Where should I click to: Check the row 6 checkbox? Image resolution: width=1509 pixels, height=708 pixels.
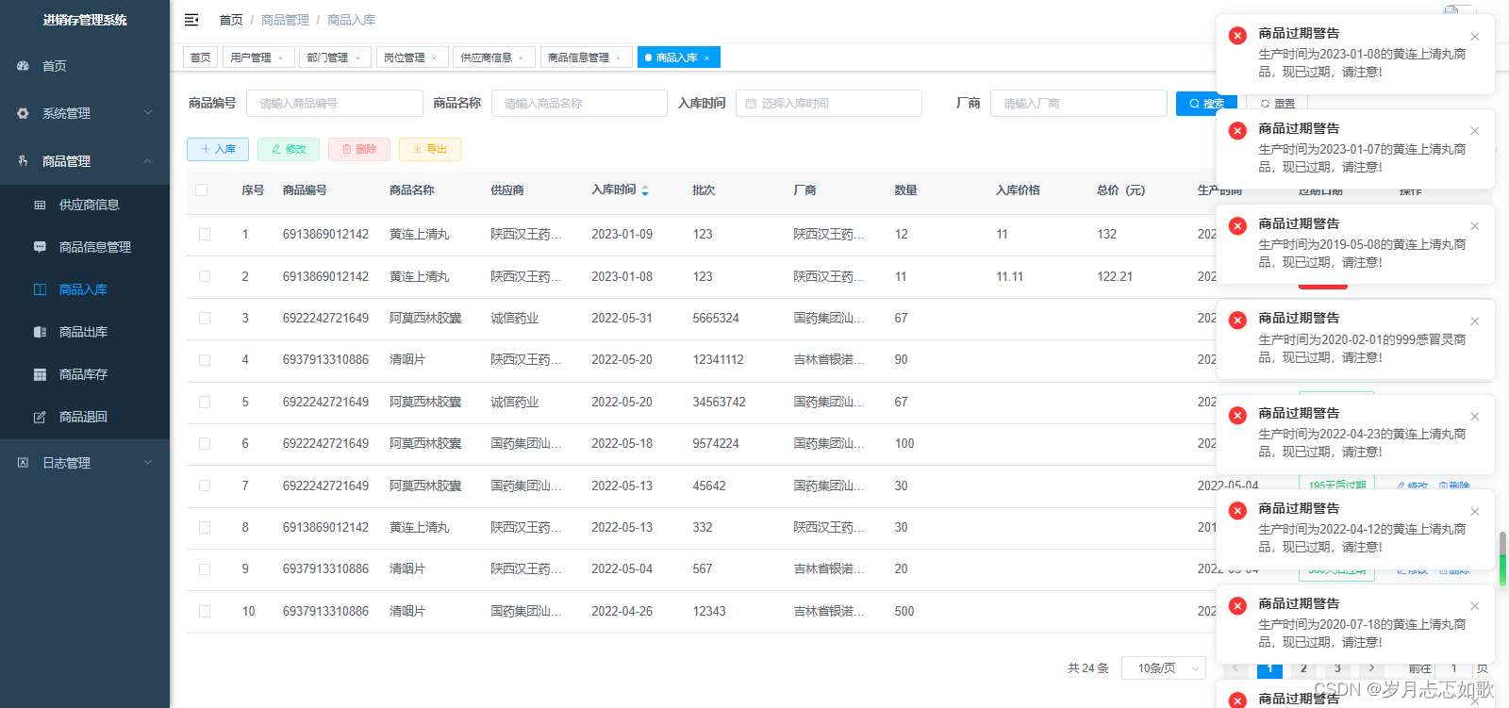click(x=205, y=444)
